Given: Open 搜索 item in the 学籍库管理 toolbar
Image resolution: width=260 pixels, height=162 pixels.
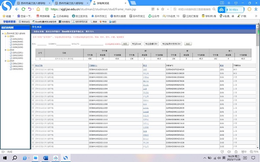Looking at the screenshot, I should (x=94, y=22).
